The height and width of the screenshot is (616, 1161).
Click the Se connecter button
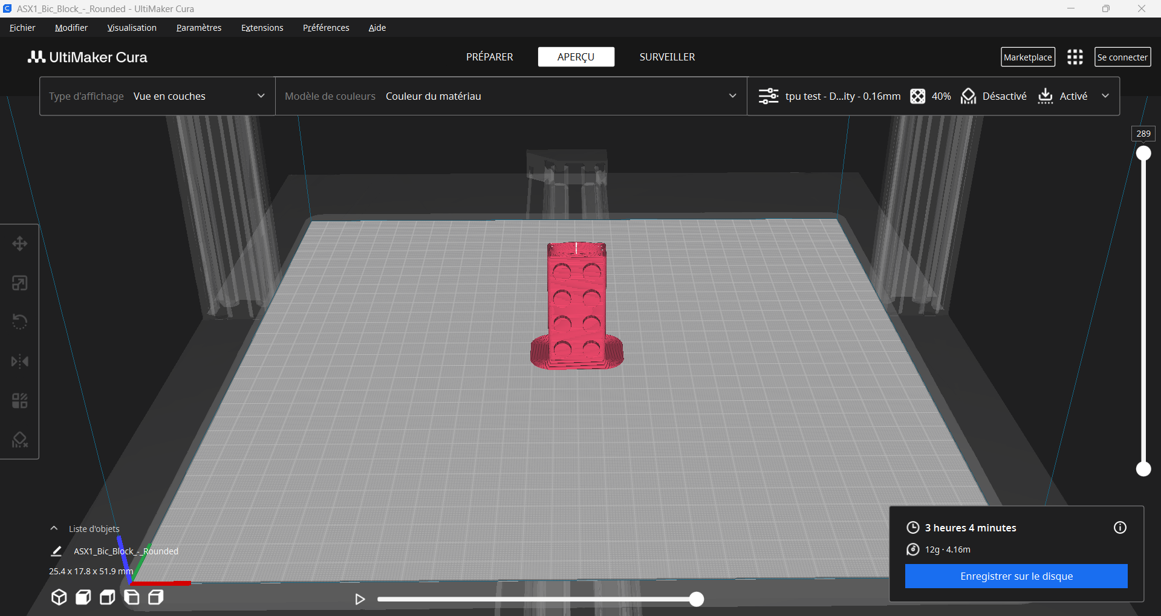coord(1122,57)
